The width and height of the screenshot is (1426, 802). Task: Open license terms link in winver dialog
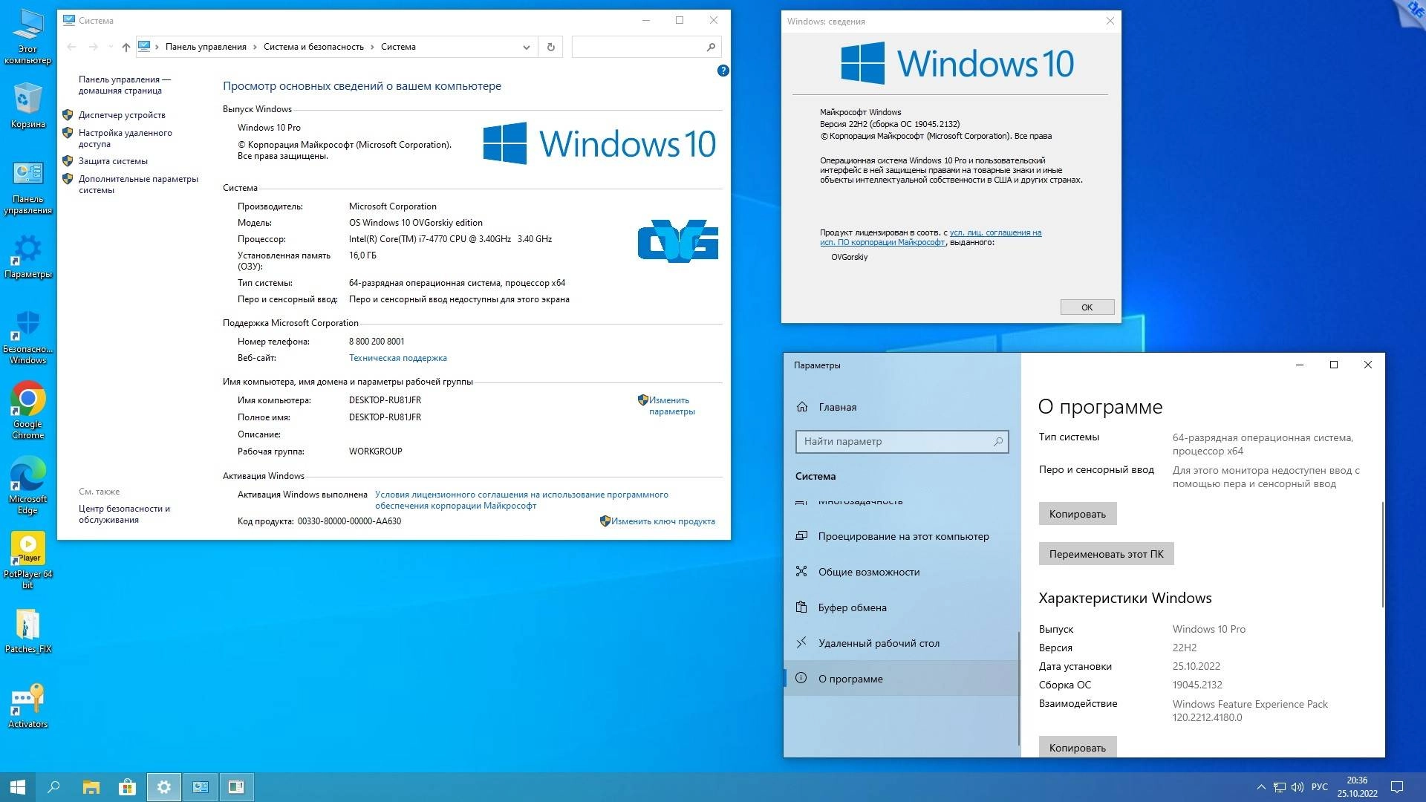click(931, 237)
